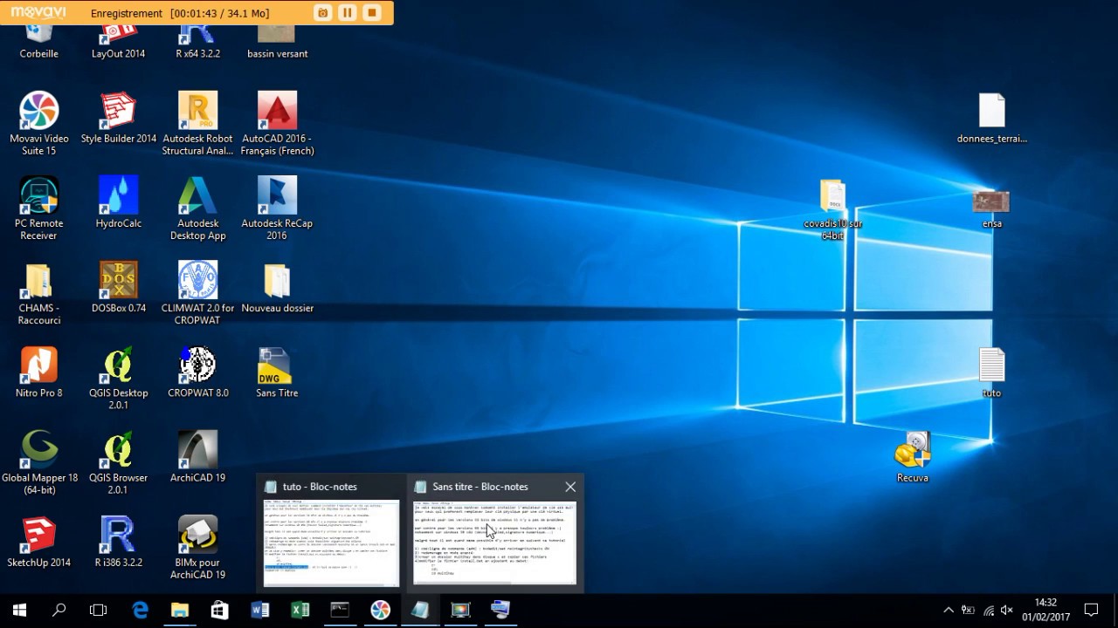Open the clock showing 14:32
Image resolution: width=1118 pixels, height=628 pixels.
(1046, 611)
